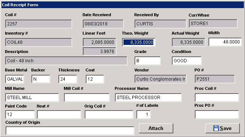This screenshot has width=245, height=137.
Task: Click the Thickness field showing 24
Action: pyautogui.click(x=68, y=79)
